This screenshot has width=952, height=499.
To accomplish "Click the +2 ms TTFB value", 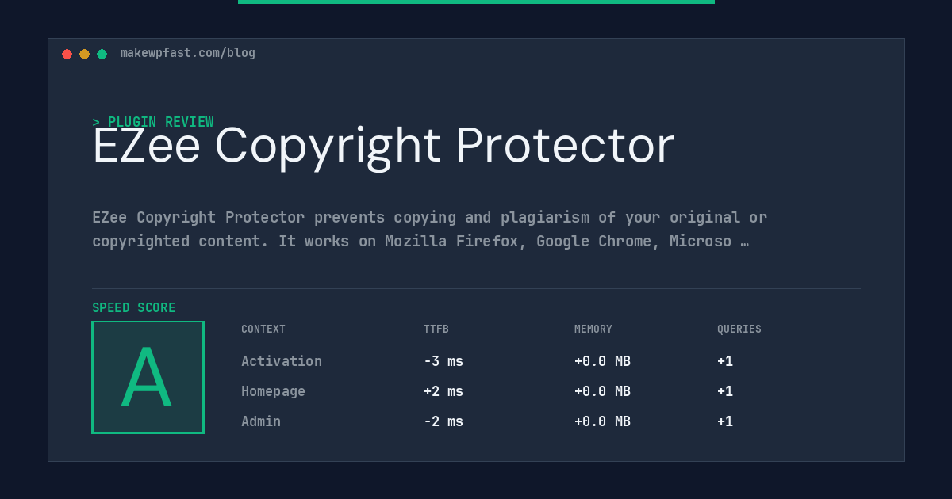I will tap(443, 391).
